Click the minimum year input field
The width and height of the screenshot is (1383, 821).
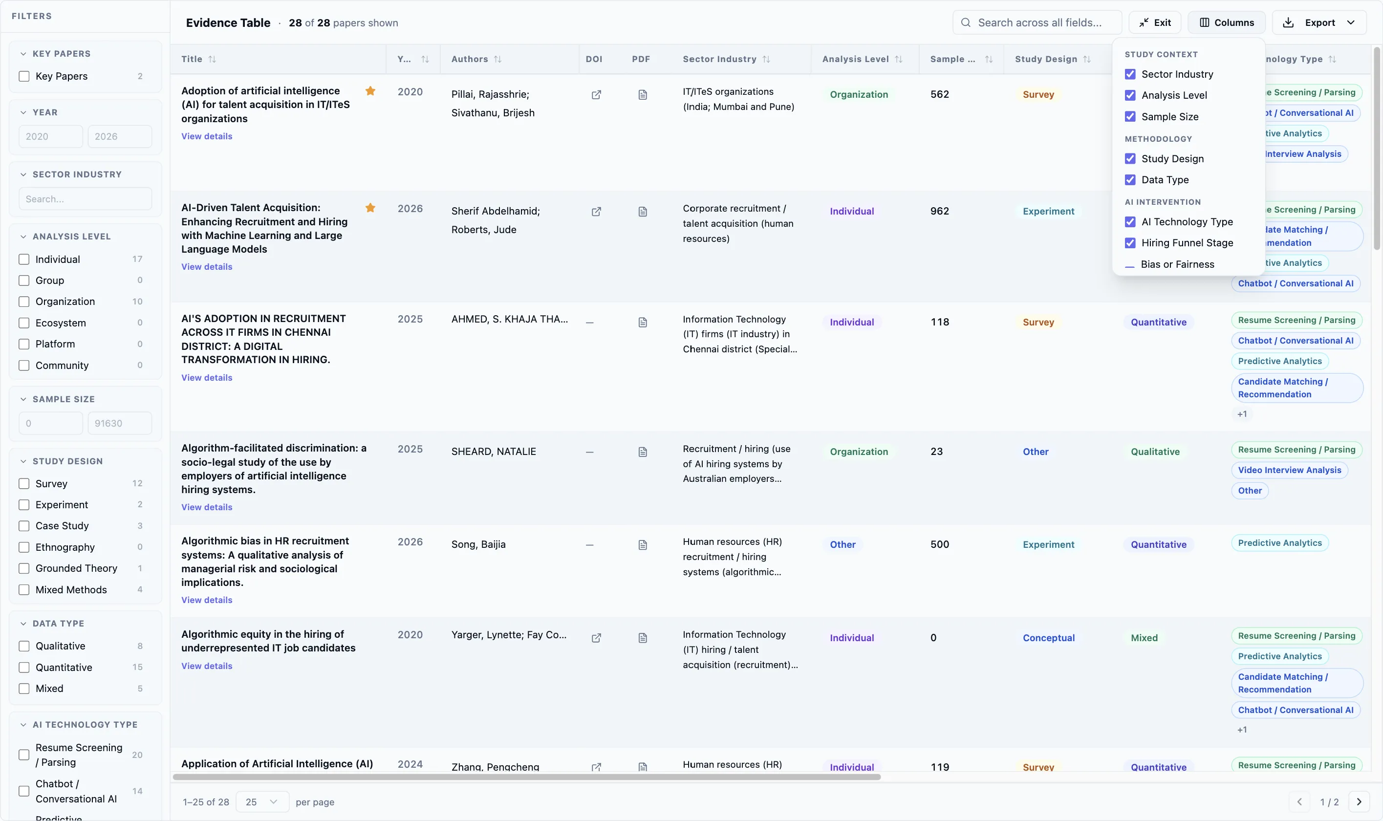(51, 137)
